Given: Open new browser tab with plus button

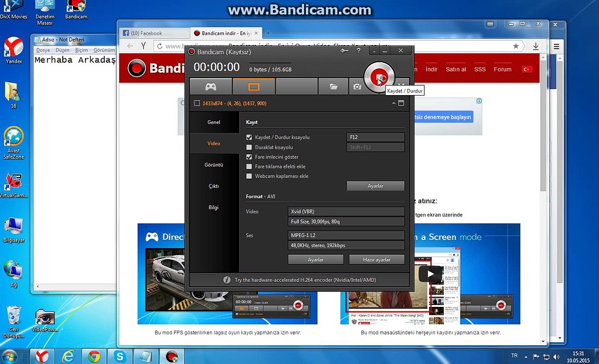Looking at the screenshot, I should [x=268, y=33].
